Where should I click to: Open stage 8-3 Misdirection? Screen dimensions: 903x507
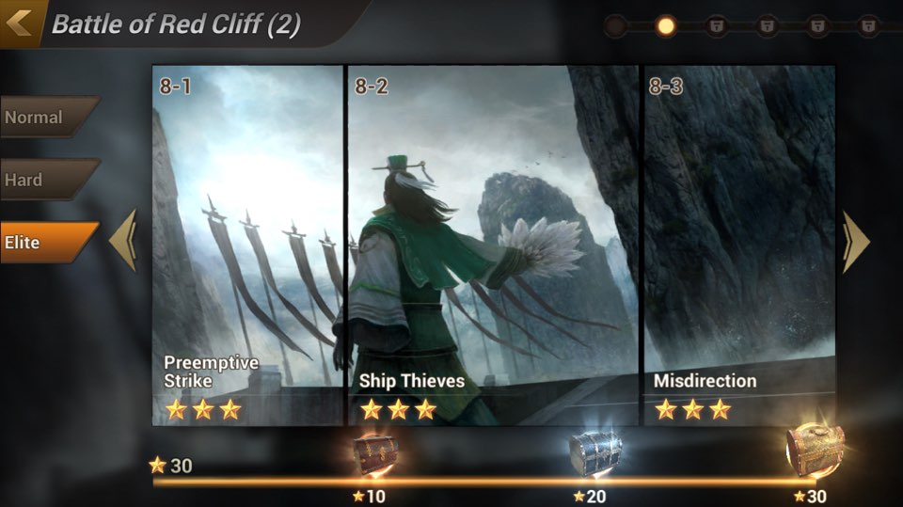coord(739,246)
